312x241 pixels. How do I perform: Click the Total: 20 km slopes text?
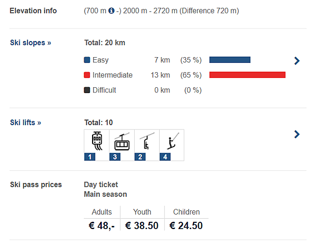coord(105,43)
